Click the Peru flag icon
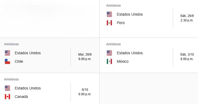 109,23
